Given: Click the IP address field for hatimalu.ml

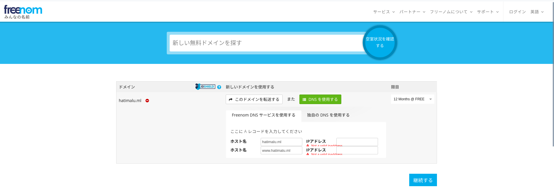Looking at the screenshot, I should point(357,142).
